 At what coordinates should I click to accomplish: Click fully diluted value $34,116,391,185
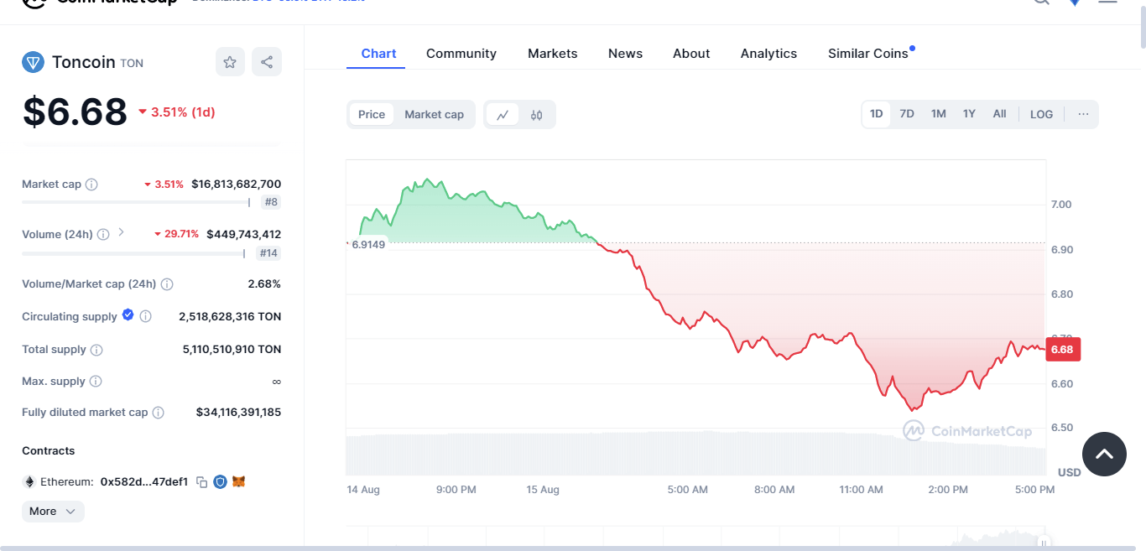tap(238, 413)
